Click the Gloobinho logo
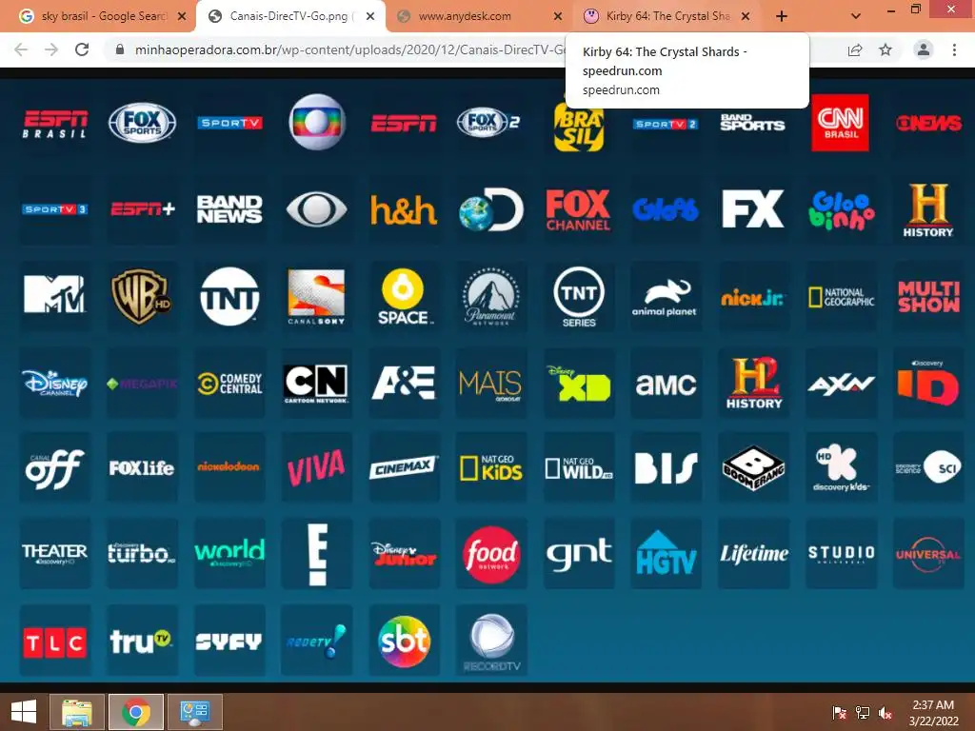This screenshot has width=975, height=731. pyautogui.click(x=841, y=210)
